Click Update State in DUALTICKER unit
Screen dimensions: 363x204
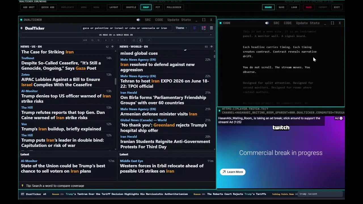pyautogui.click(x=179, y=20)
